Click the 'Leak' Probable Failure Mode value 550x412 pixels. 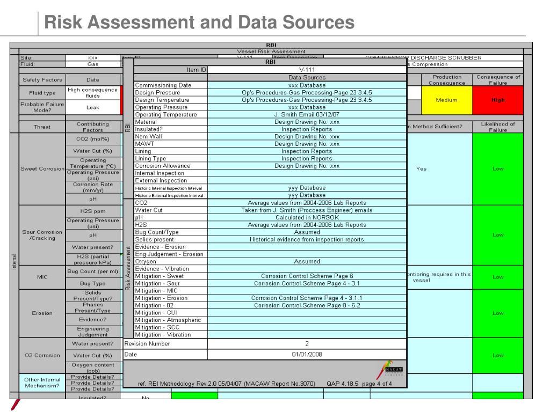pos(92,107)
